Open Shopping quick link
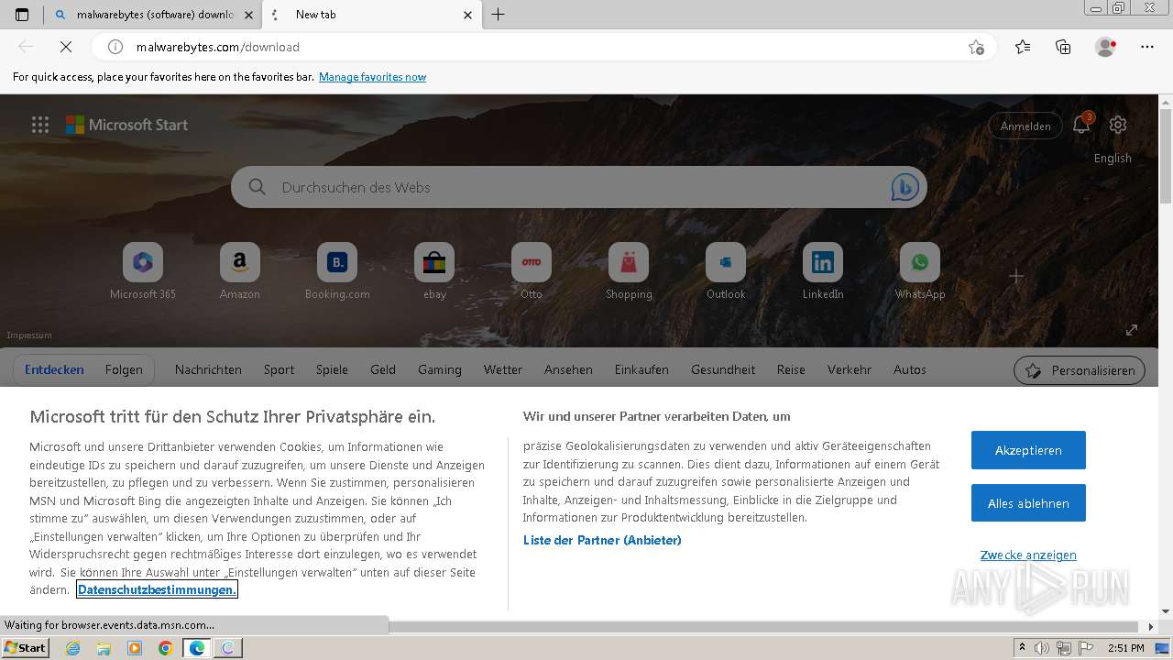The height and width of the screenshot is (660, 1173). click(x=629, y=271)
